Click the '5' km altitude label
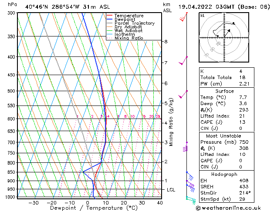The height and width of the screenshot is (211, 274). pos(166,103)
